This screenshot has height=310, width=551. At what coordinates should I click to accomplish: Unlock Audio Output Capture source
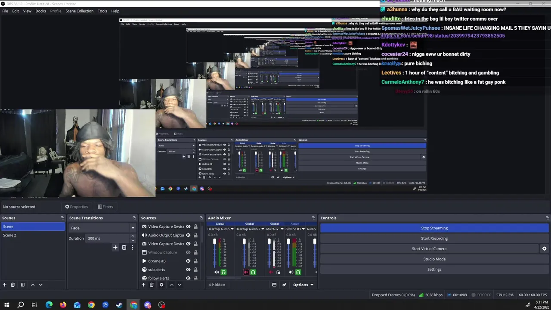[195, 235]
